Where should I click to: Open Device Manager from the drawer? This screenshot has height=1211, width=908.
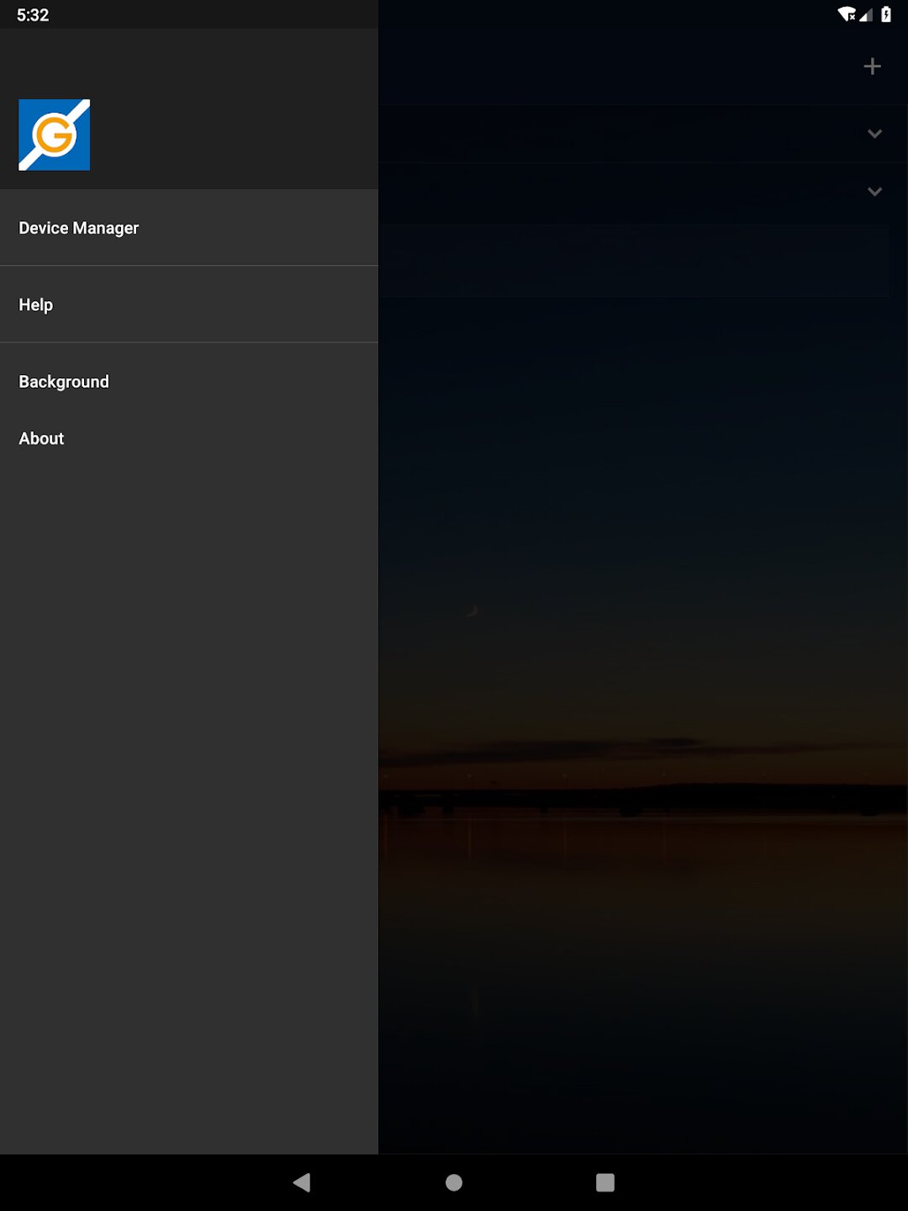point(189,227)
